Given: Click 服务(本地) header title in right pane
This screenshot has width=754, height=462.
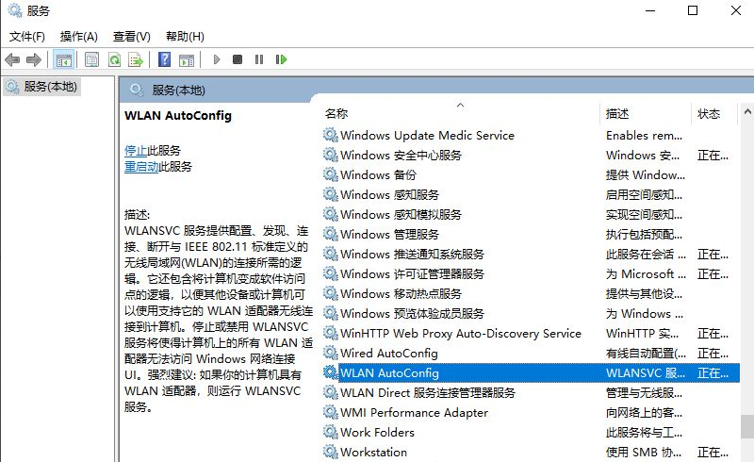Looking at the screenshot, I should (x=178, y=90).
